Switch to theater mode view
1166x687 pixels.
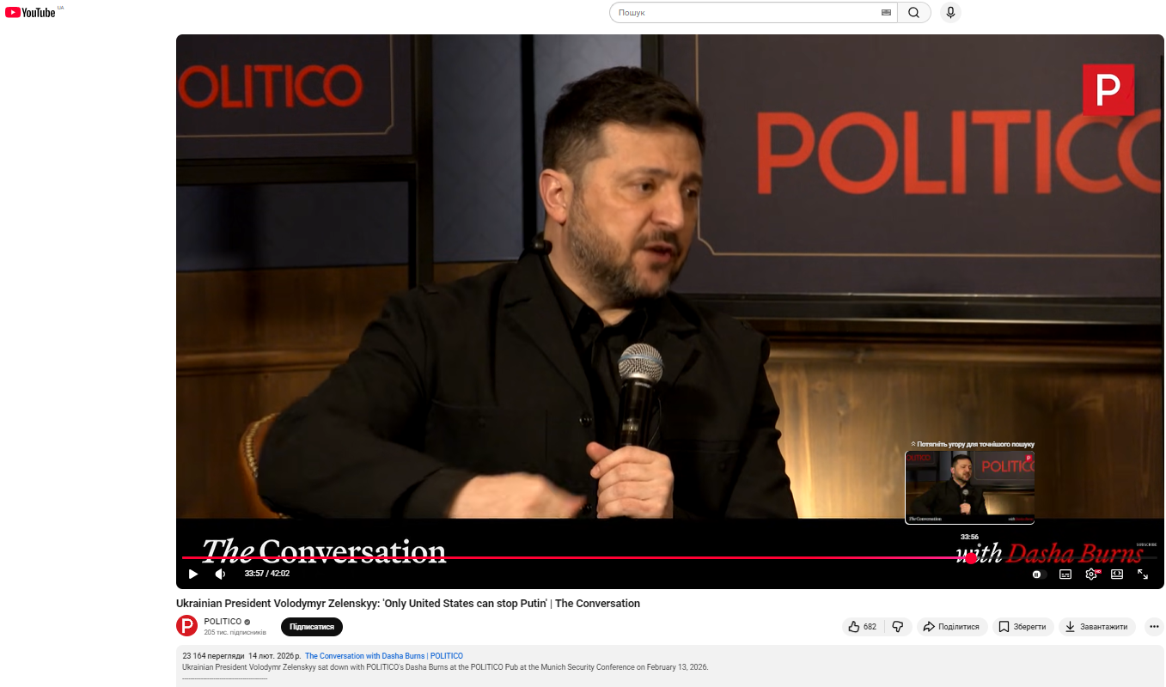1117,574
